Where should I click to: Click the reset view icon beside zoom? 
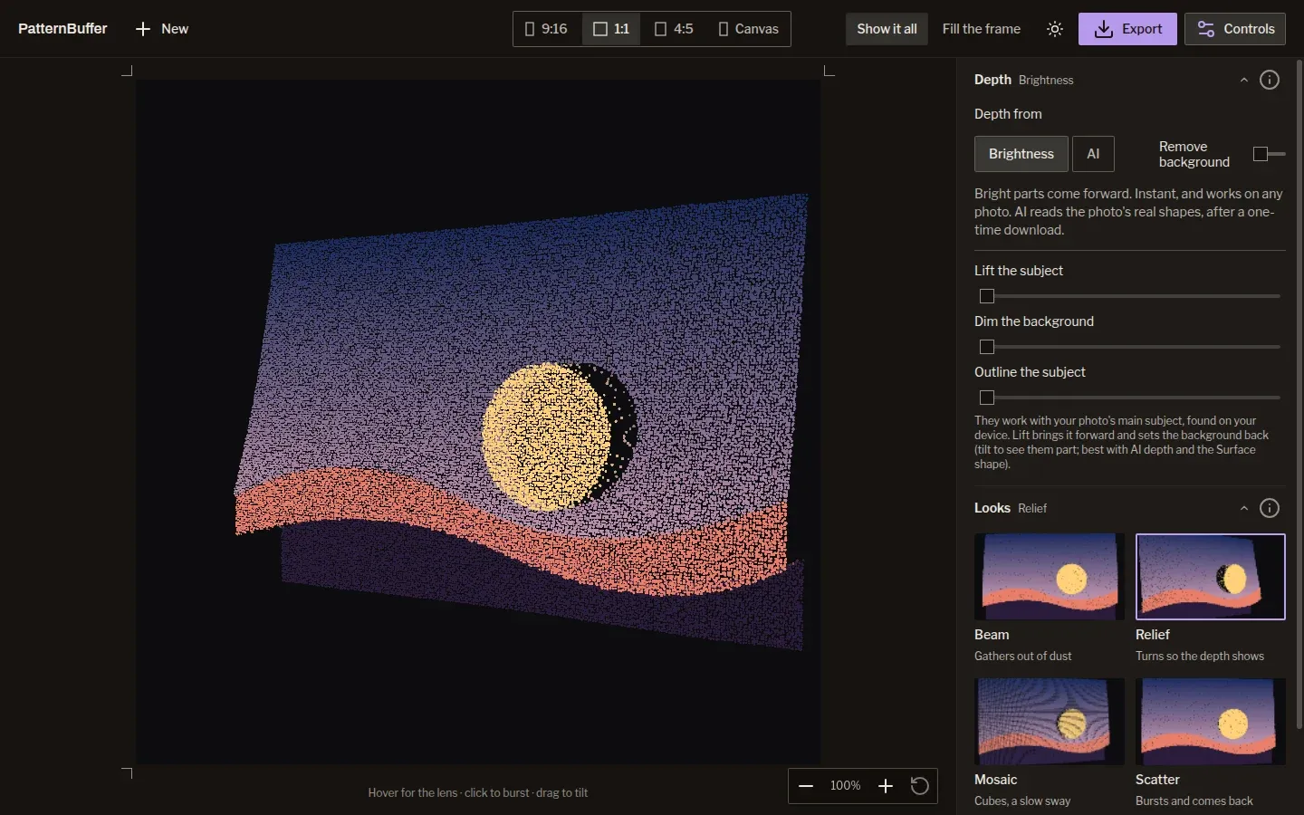coord(919,786)
